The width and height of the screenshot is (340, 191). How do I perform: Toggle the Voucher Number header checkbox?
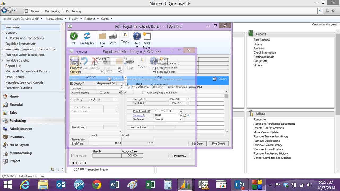pos(129,87)
